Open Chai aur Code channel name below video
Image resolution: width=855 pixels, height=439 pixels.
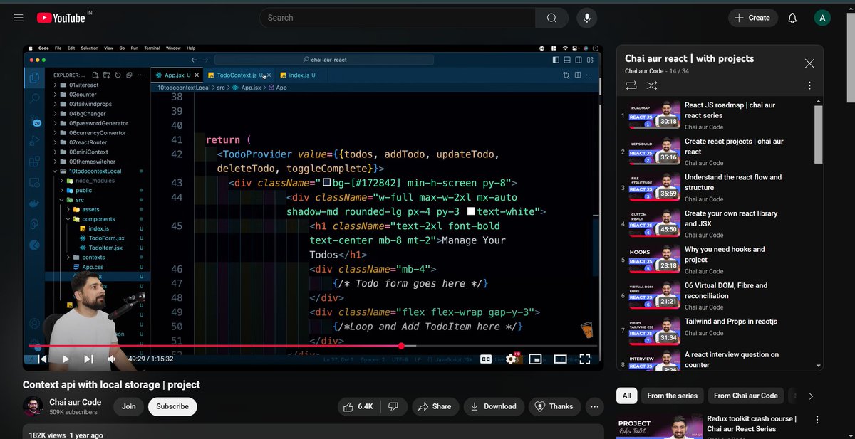[x=75, y=402]
